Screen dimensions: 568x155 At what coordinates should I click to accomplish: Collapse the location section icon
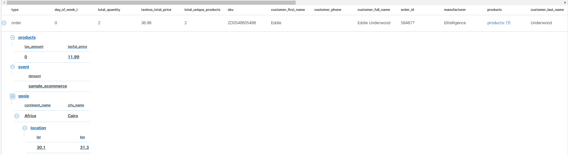pyautogui.click(x=25, y=128)
